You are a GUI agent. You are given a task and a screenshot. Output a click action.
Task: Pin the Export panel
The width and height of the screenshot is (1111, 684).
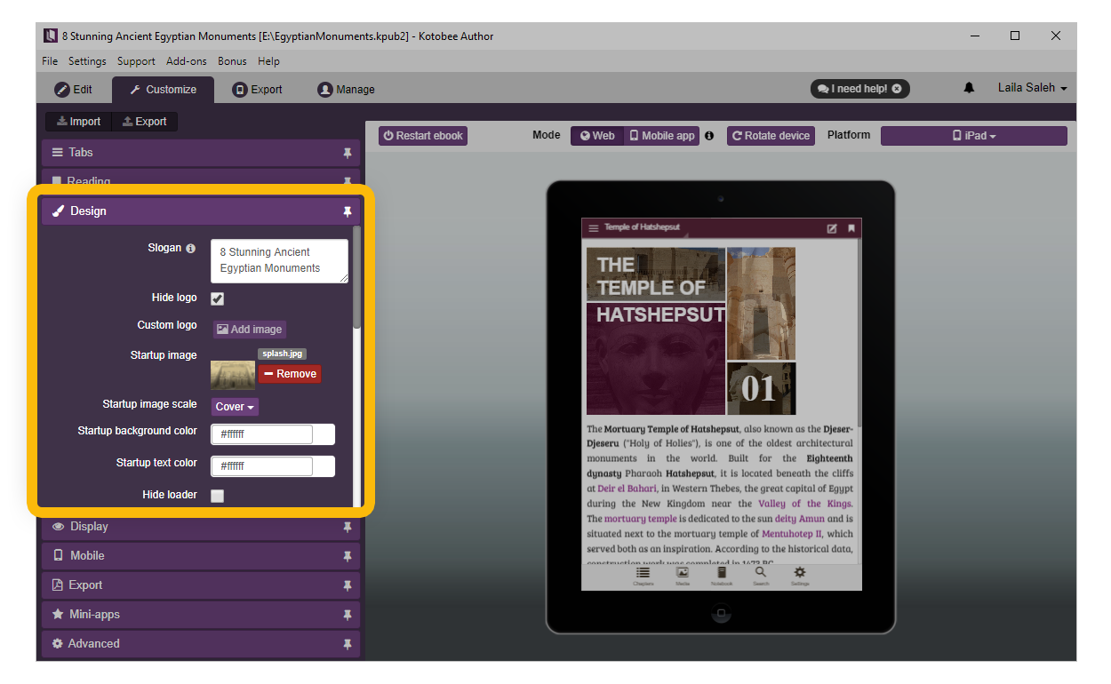tap(348, 585)
